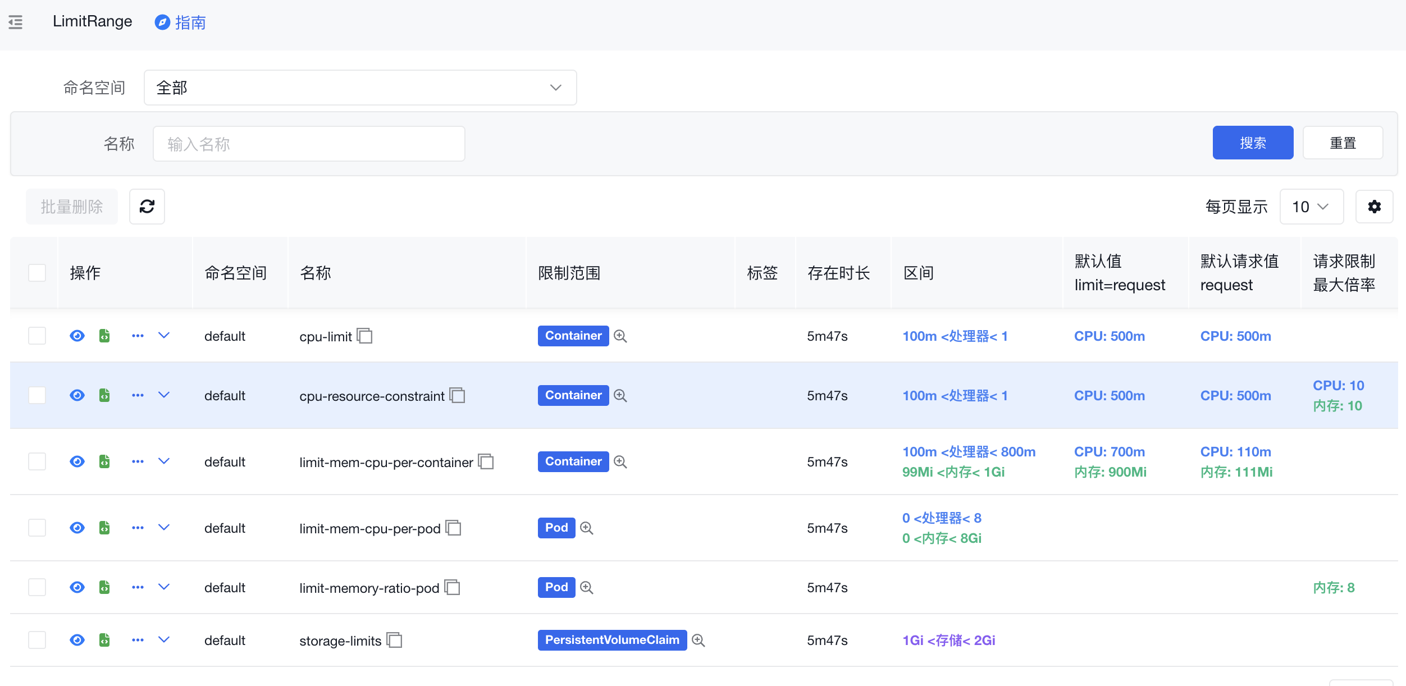This screenshot has height=686, width=1406.
Task: Collapse the sidebar menu icon
Action: pyautogui.click(x=16, y=22)
